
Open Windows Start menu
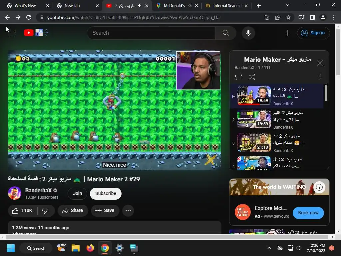click(x=11, y=248)
